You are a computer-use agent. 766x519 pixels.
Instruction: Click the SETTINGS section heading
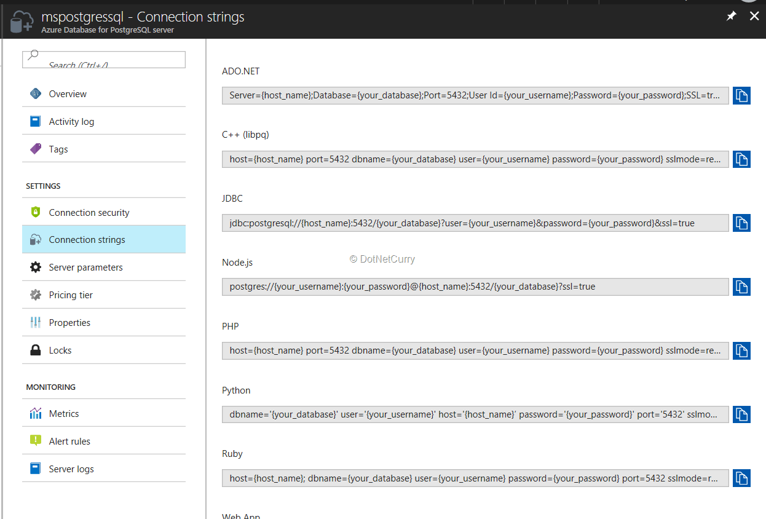(x=43, y=186)
